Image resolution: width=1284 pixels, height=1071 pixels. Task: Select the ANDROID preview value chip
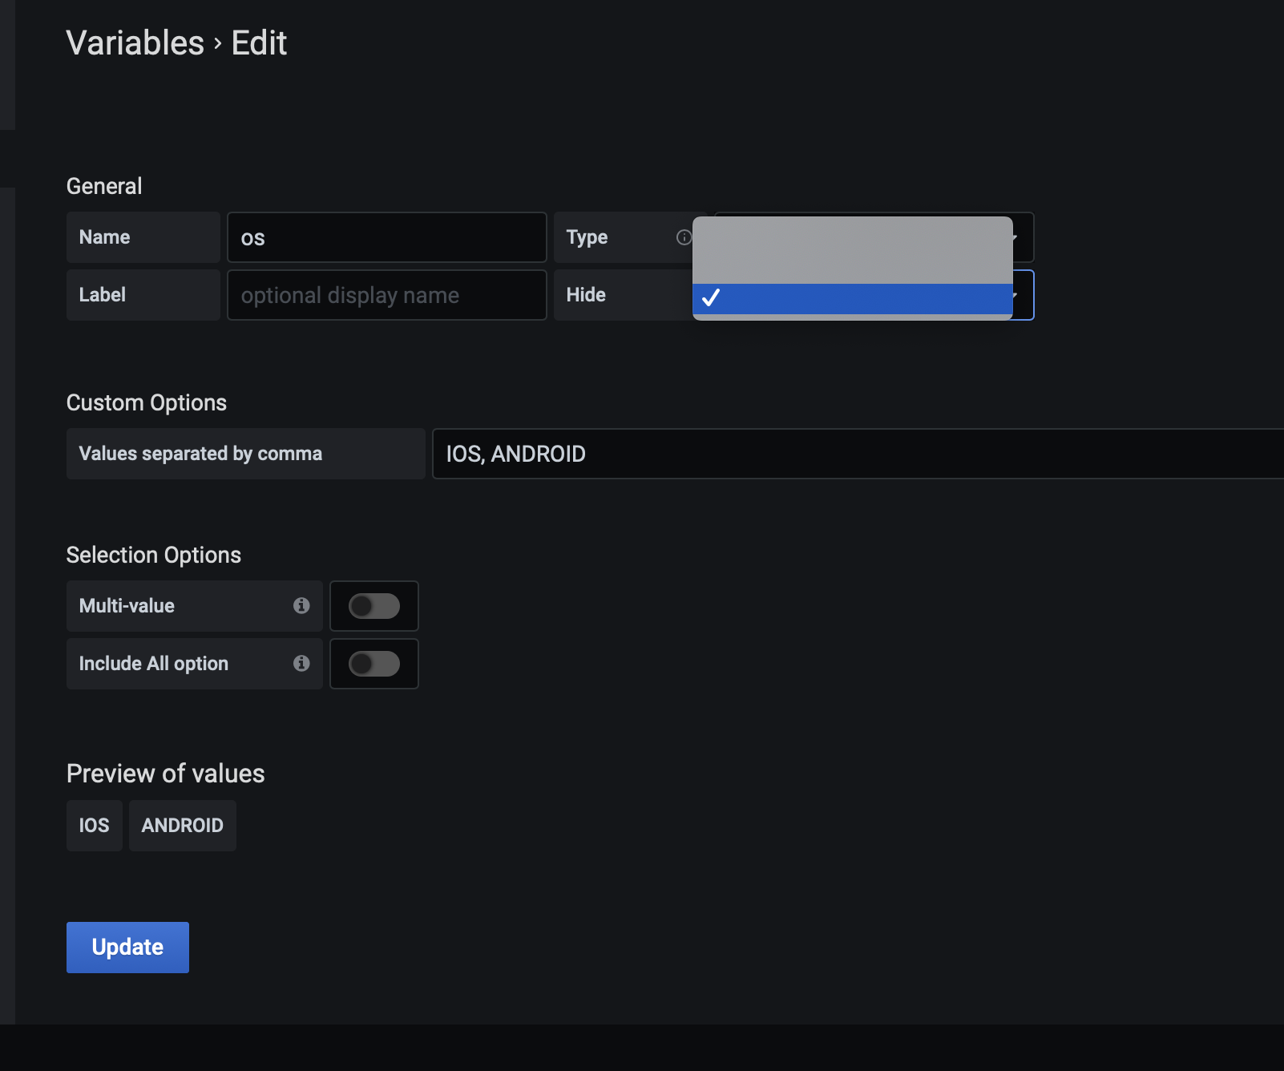pos(182,826)
